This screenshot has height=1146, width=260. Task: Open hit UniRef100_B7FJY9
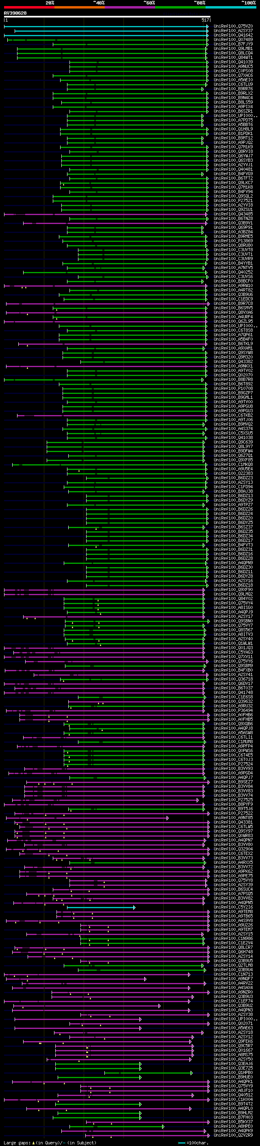(x=233, y=44)
